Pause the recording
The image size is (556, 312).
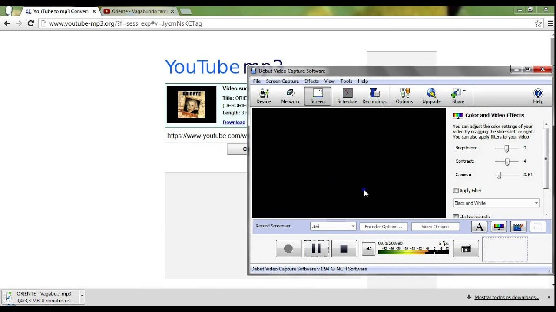click(316, 249)
